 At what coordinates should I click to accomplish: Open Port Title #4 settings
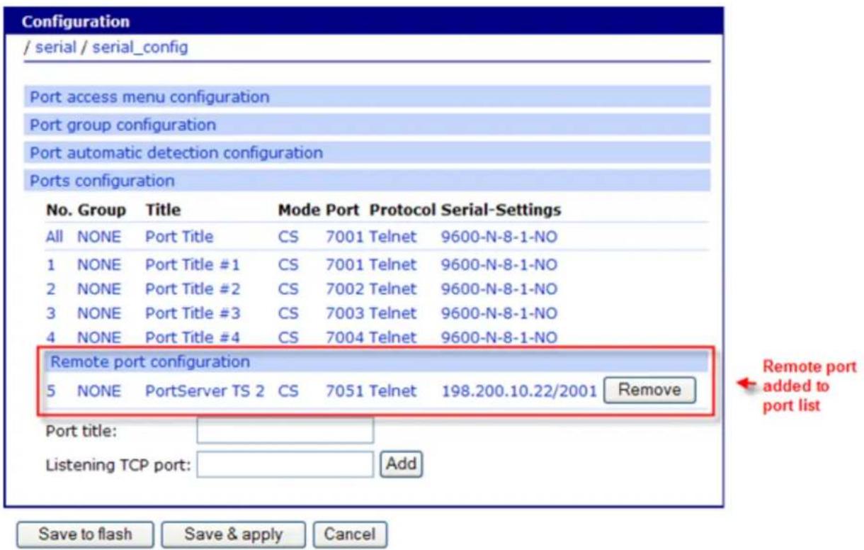[193, 337]
